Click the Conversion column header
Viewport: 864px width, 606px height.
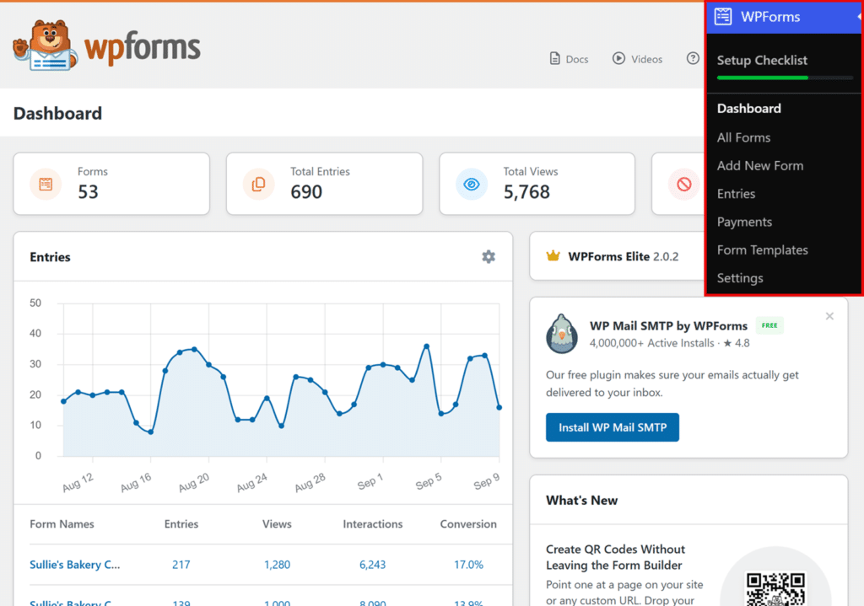click(468, 524)
